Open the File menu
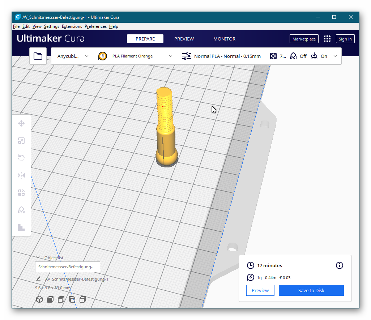The width and height of the screenshot is (371, 320). 16,26
